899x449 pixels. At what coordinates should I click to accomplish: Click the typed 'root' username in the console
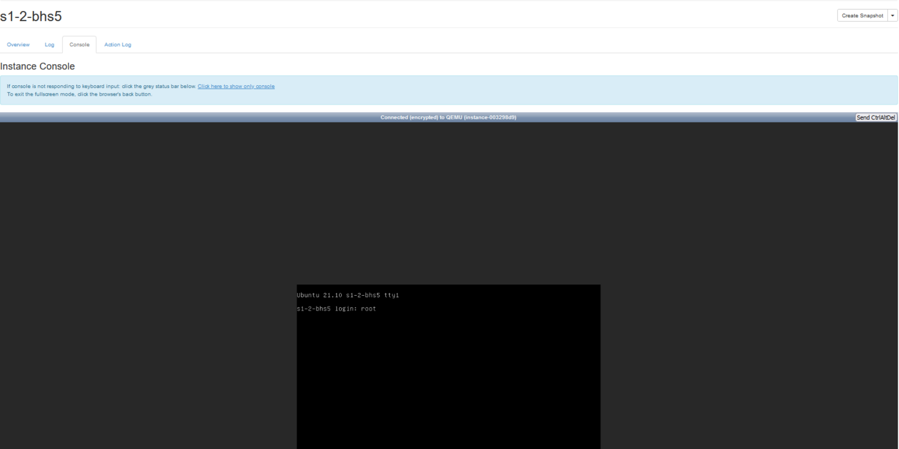[368, 309]
